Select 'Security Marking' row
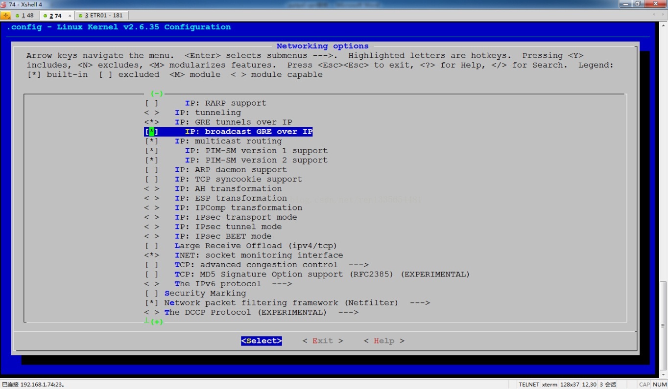Image resolution: width=668 pixels, height=389 pixels. pos(195,293)
